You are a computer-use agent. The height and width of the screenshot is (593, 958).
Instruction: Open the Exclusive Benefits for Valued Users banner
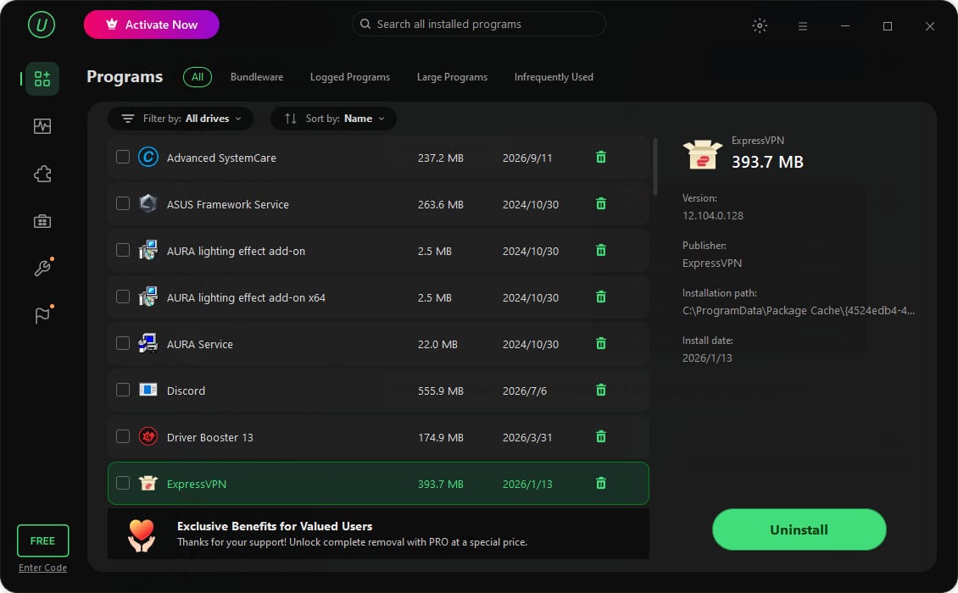click(378, 534)
